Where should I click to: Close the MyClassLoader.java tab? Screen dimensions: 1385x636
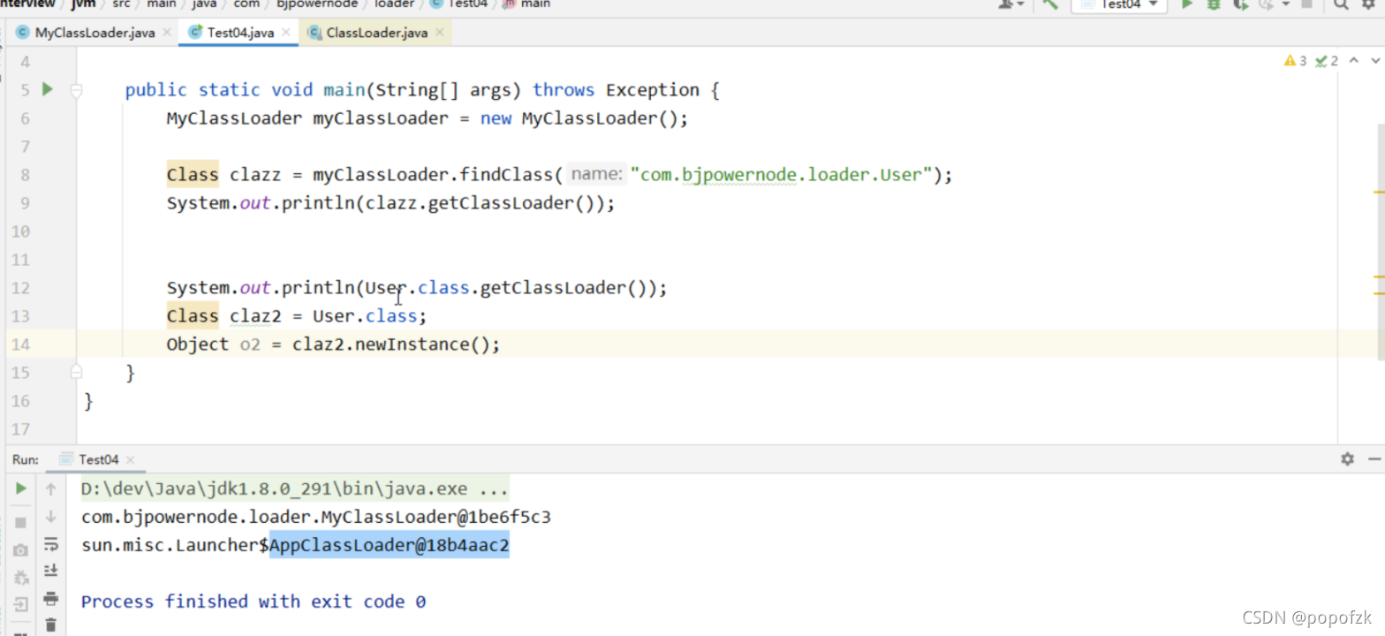[x=167, y=33]
